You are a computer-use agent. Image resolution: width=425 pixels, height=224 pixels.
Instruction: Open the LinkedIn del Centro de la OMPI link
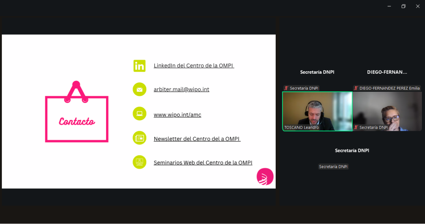tap(193, 66)
